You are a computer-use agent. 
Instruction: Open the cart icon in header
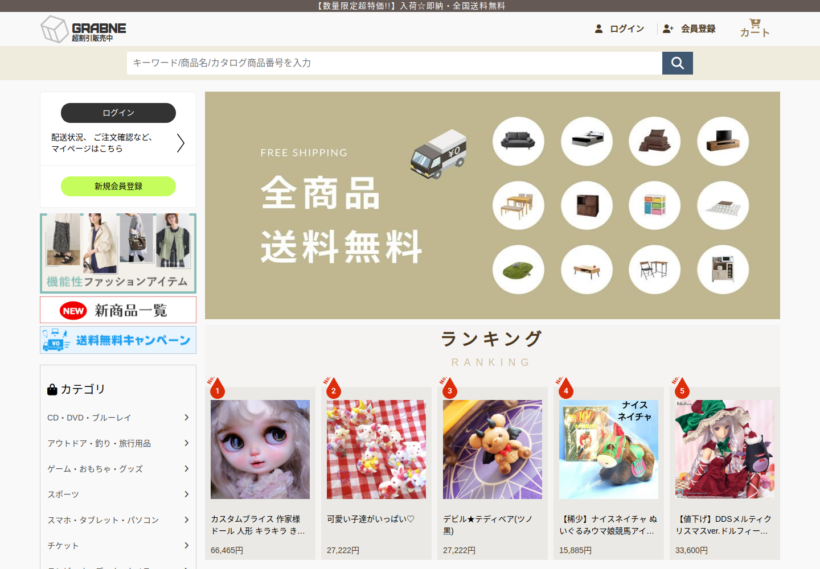[755, 28]
